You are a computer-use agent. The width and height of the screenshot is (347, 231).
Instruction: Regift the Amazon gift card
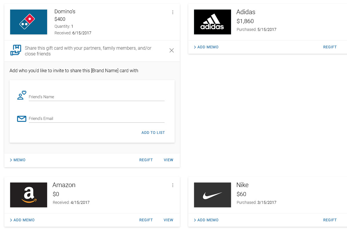tap(146, 220)
